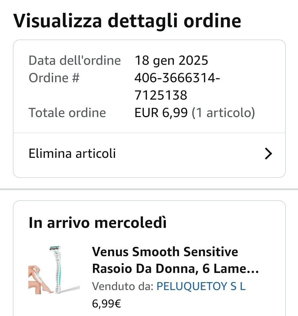The width and height of the screenshot is (298, 316).
Task: Open the Venus Smooth Sensitive product title
Action: (165, 252)
